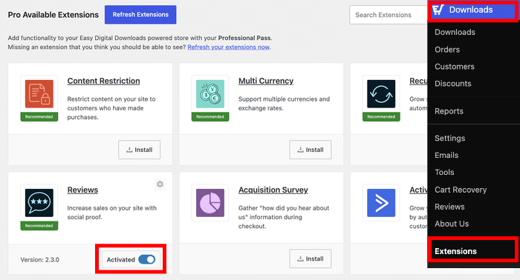Open the Downloads submenu item
Viewport: 520px width, 280px height.
pos(455,32)
